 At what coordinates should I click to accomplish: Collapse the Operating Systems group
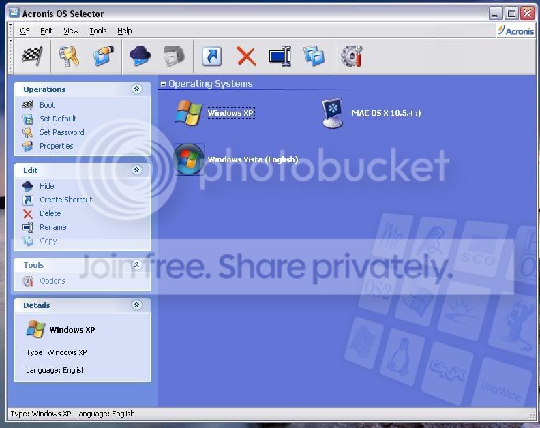click(x=163, y=84)
